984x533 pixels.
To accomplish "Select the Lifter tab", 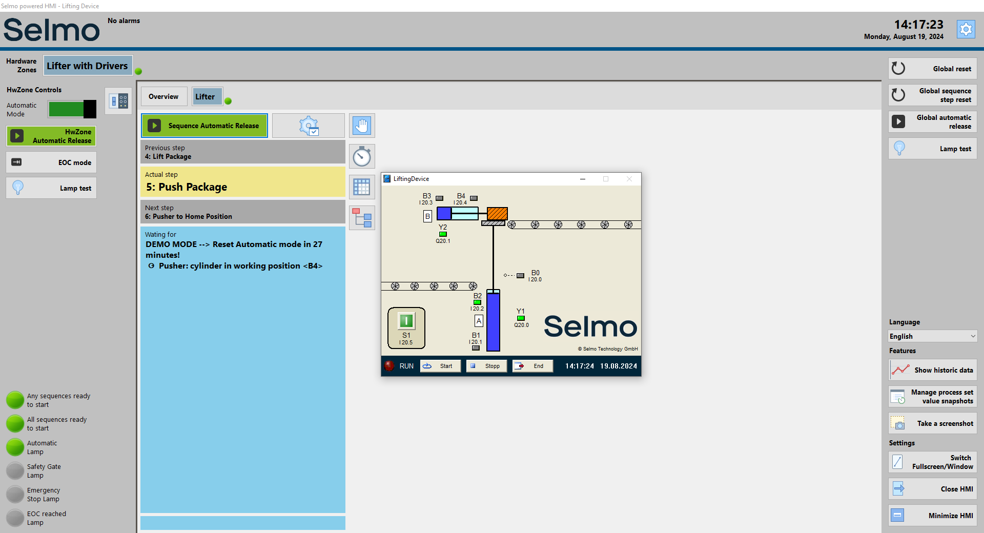I will tap(207, 96).
